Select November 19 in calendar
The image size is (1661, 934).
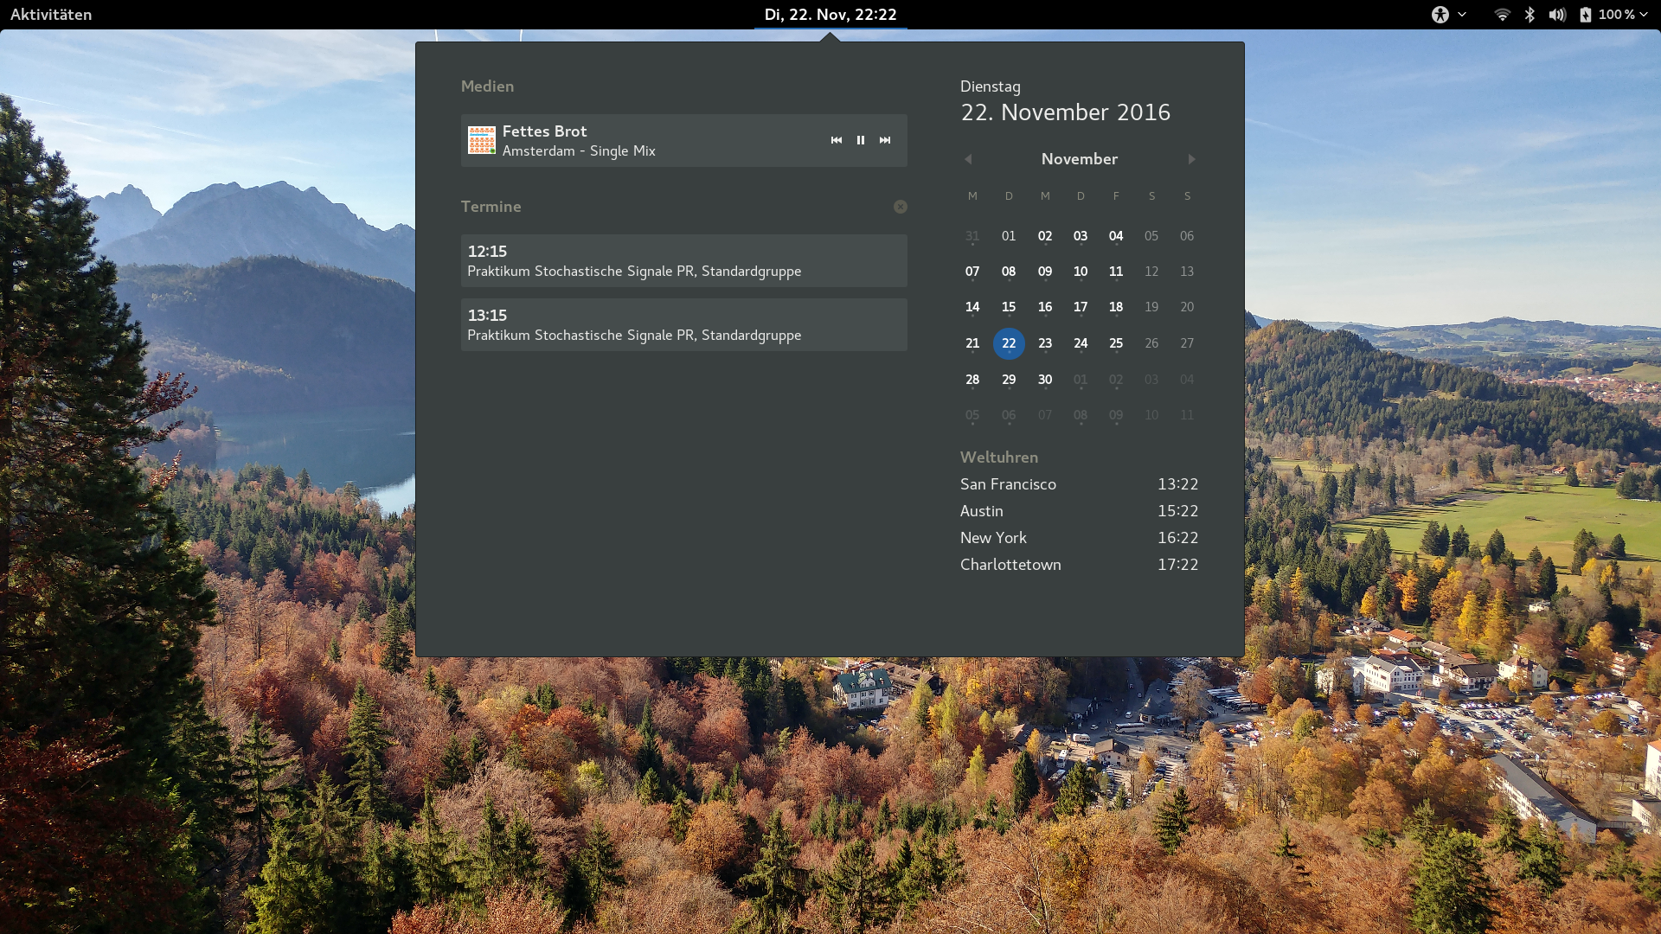coord(1151,307)
